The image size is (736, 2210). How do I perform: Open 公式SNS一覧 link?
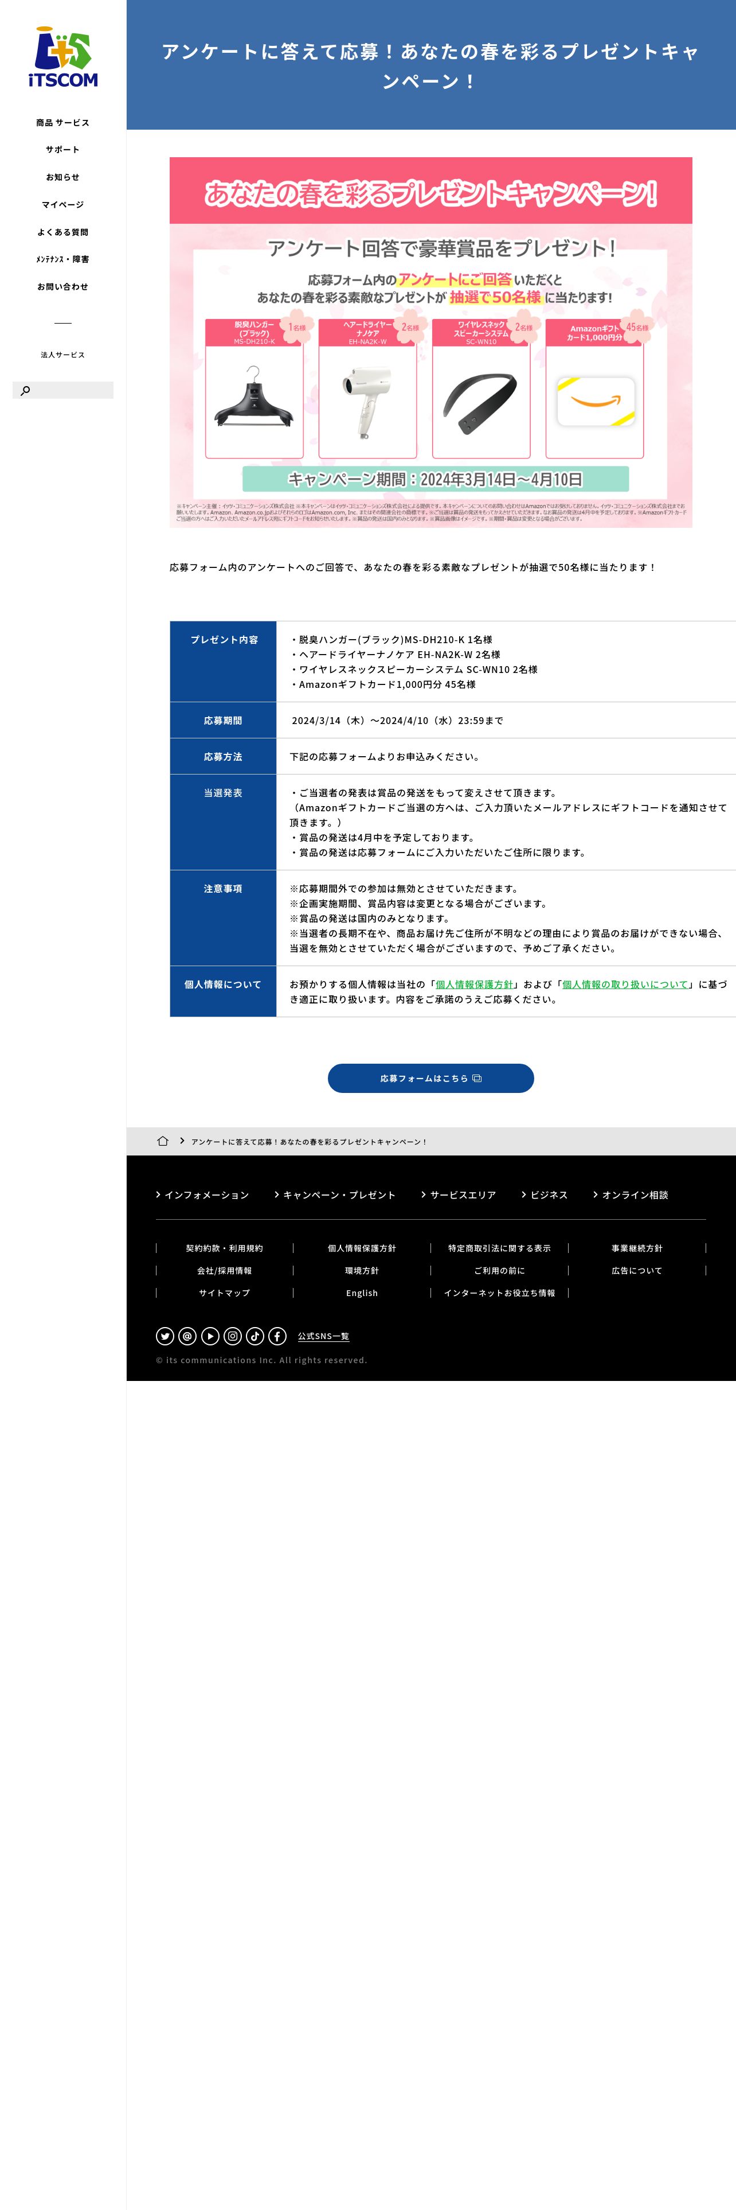323,1337
